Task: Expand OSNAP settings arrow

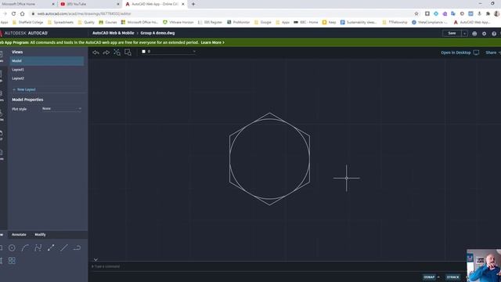Action: pyautogui.click(x=438, y=277)
